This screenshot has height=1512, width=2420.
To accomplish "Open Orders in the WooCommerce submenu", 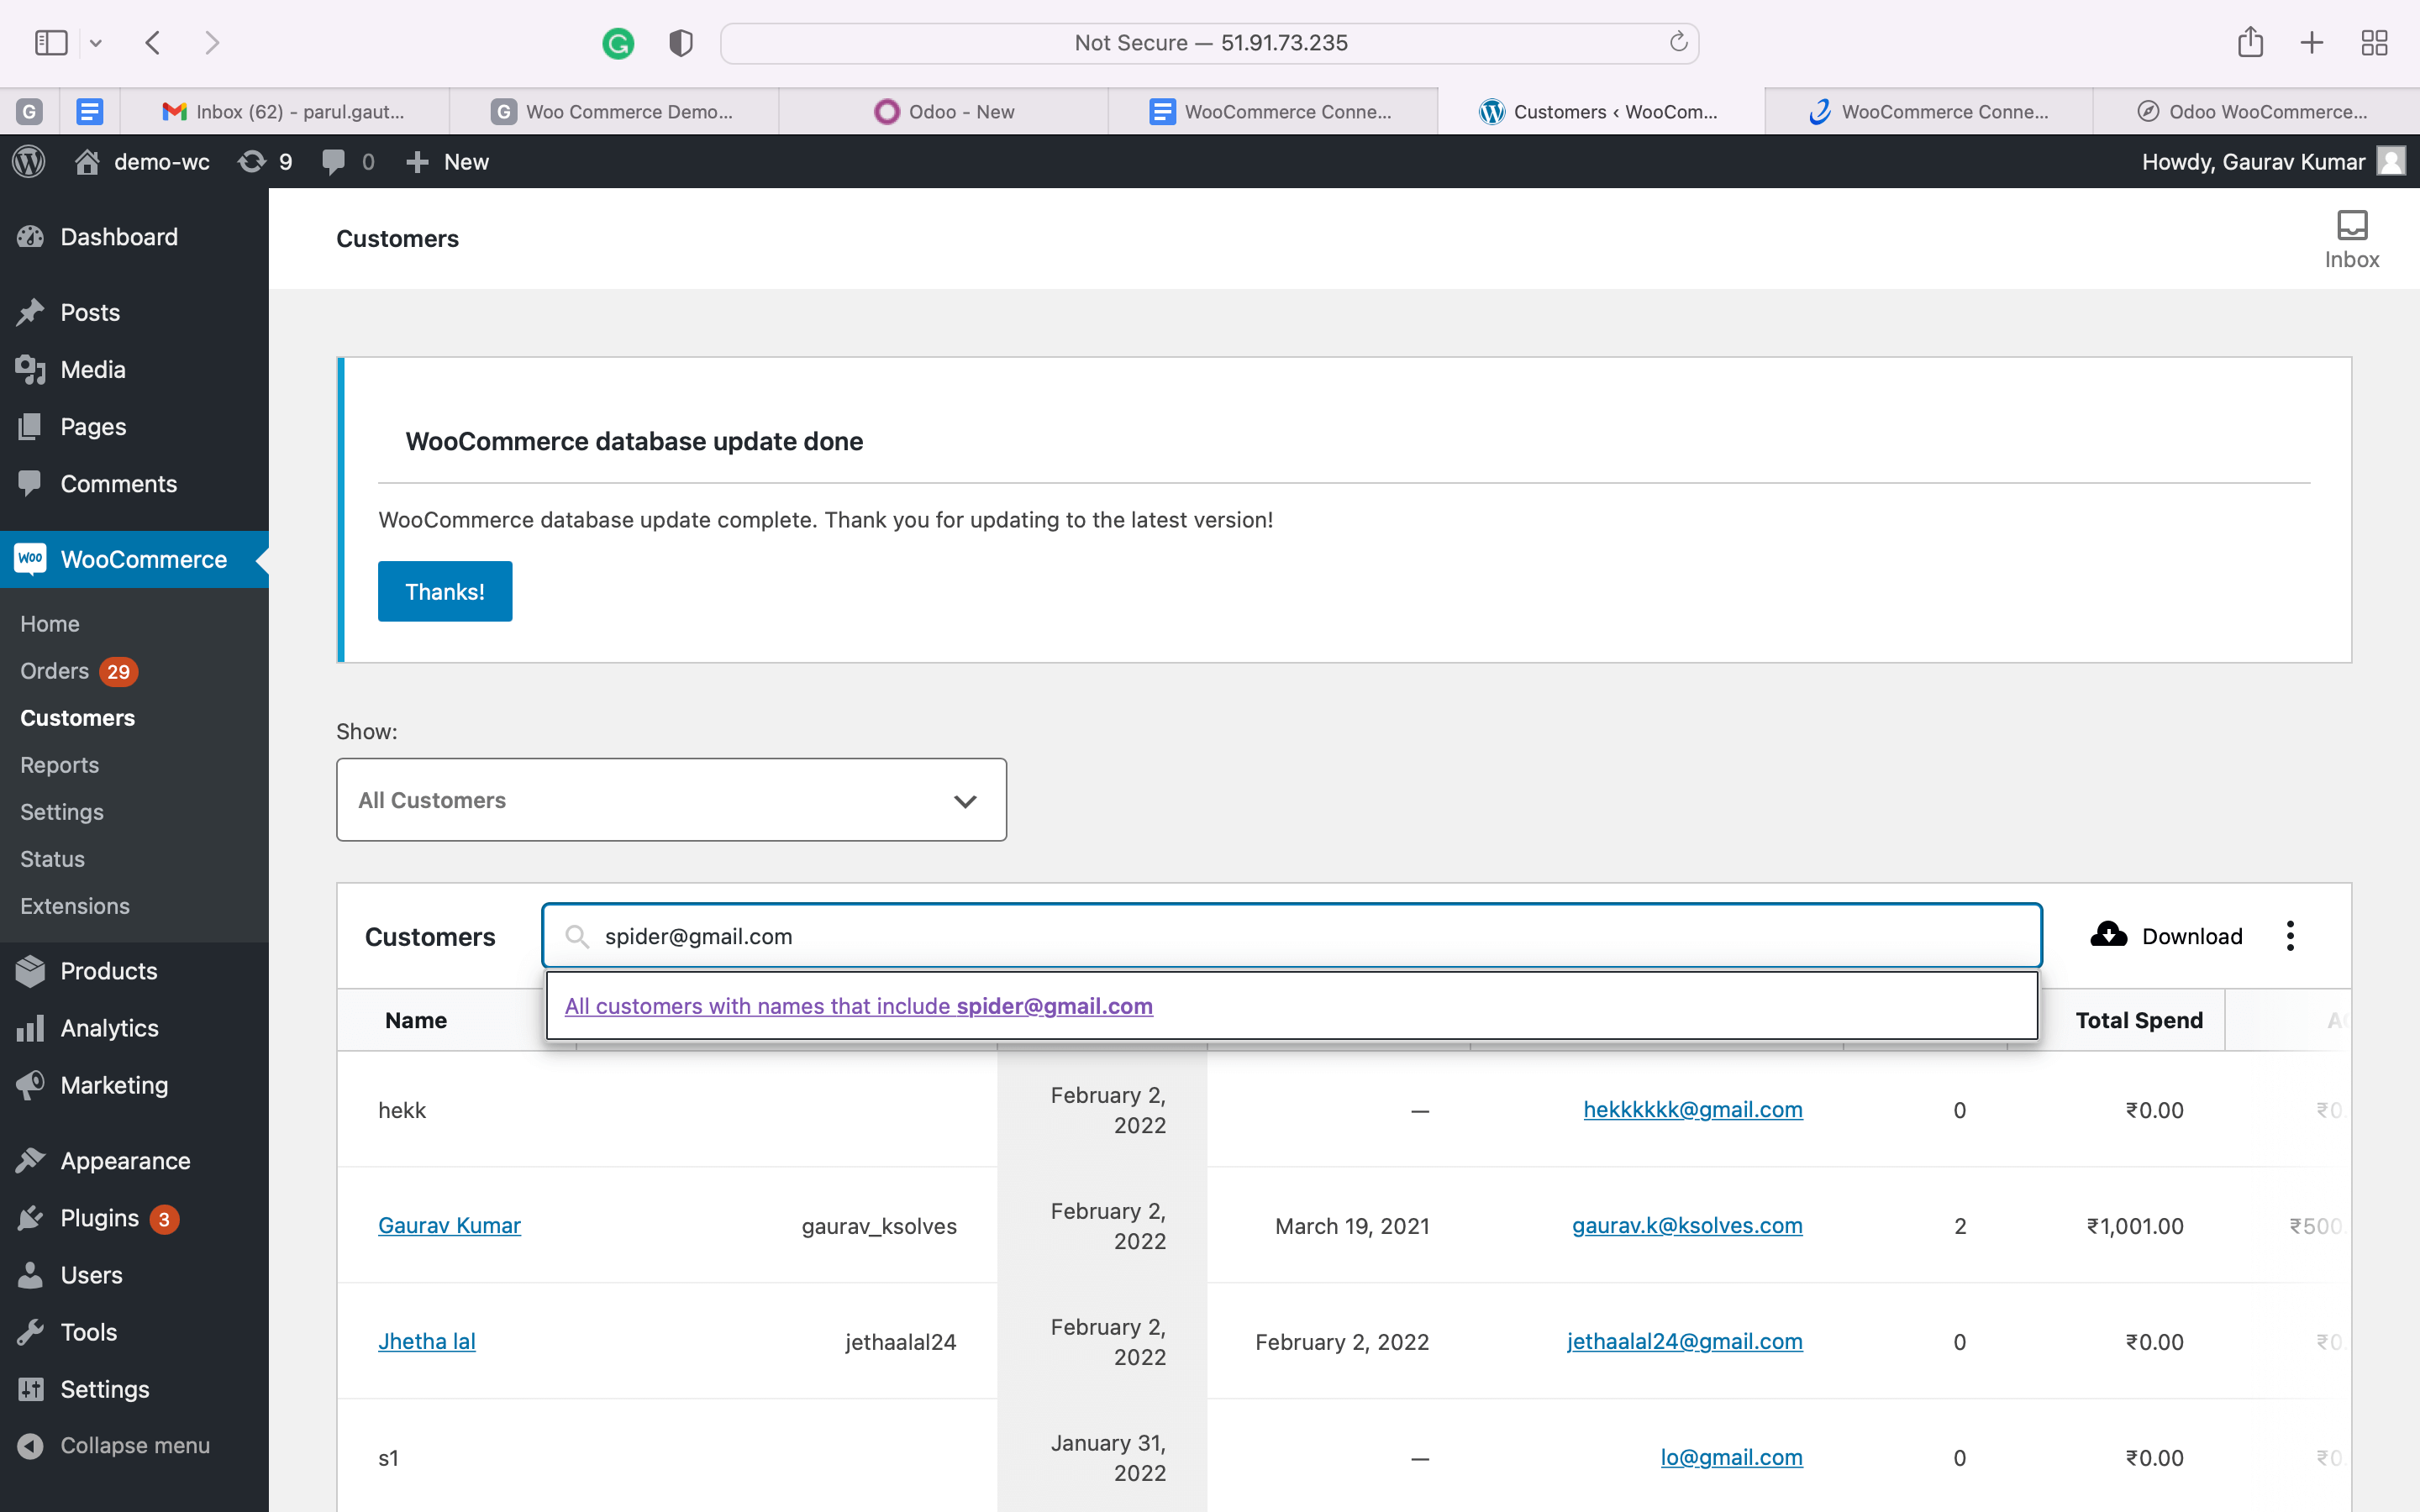I will point(55,671).
